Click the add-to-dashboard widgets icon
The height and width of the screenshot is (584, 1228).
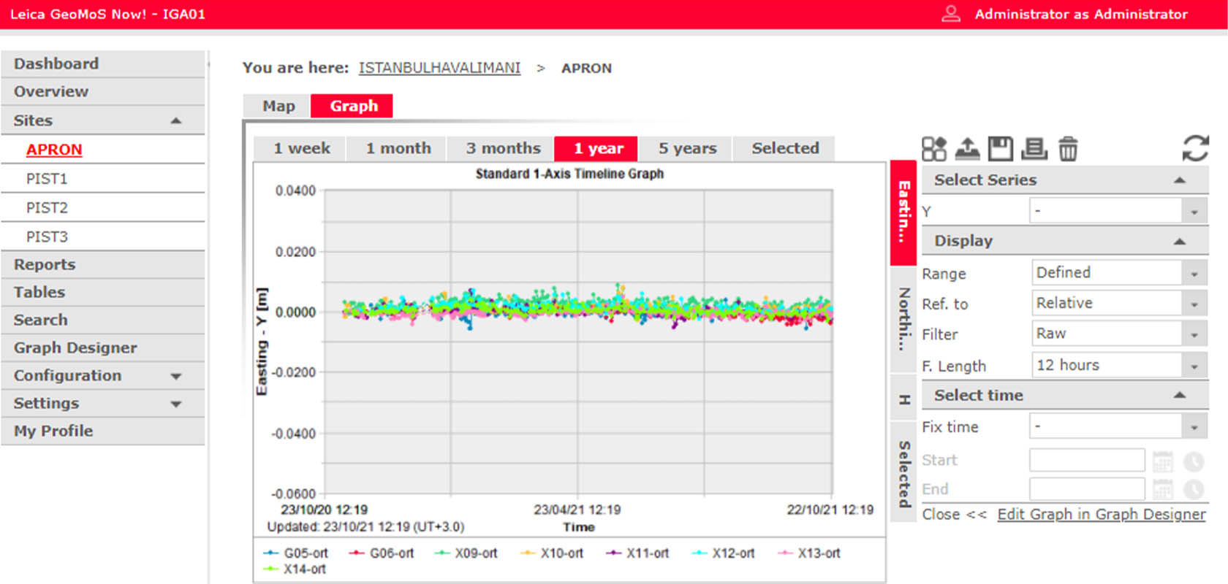pos(933,149)
